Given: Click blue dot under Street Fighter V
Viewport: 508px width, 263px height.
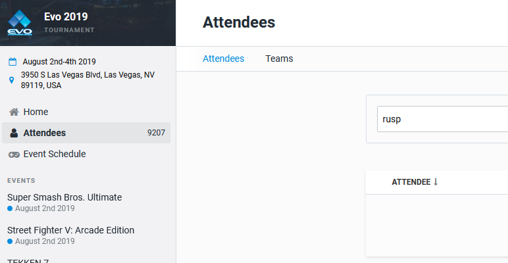Looking at the screenshot, I should 10,241.
